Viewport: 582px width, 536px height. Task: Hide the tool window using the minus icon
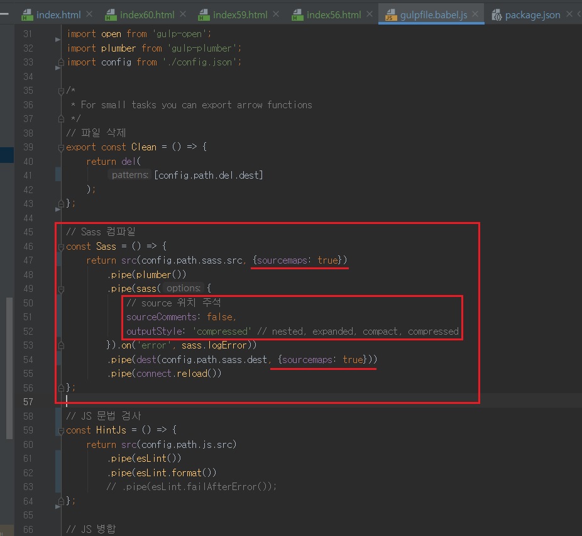4,13
